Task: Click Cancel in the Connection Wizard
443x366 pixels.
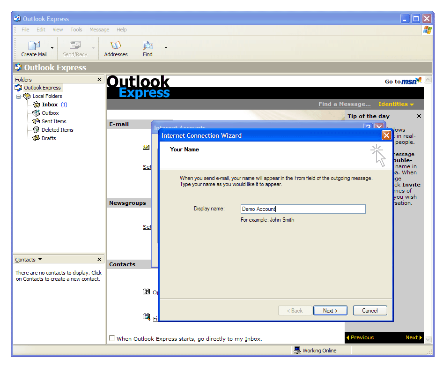Action: [370, 311]
